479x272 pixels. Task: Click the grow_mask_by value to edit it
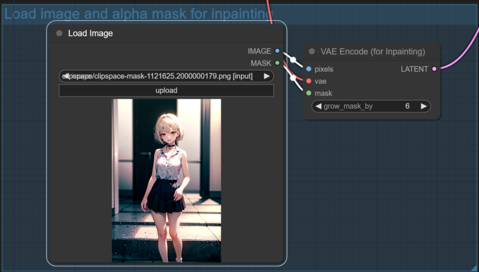(407, 106)
